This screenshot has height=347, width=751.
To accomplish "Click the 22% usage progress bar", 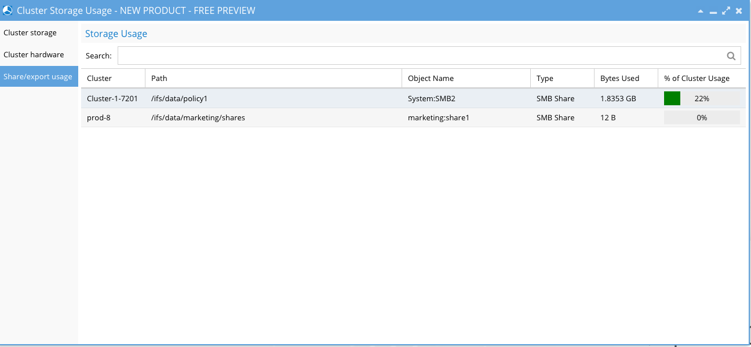I will click(x=702, y=98).
